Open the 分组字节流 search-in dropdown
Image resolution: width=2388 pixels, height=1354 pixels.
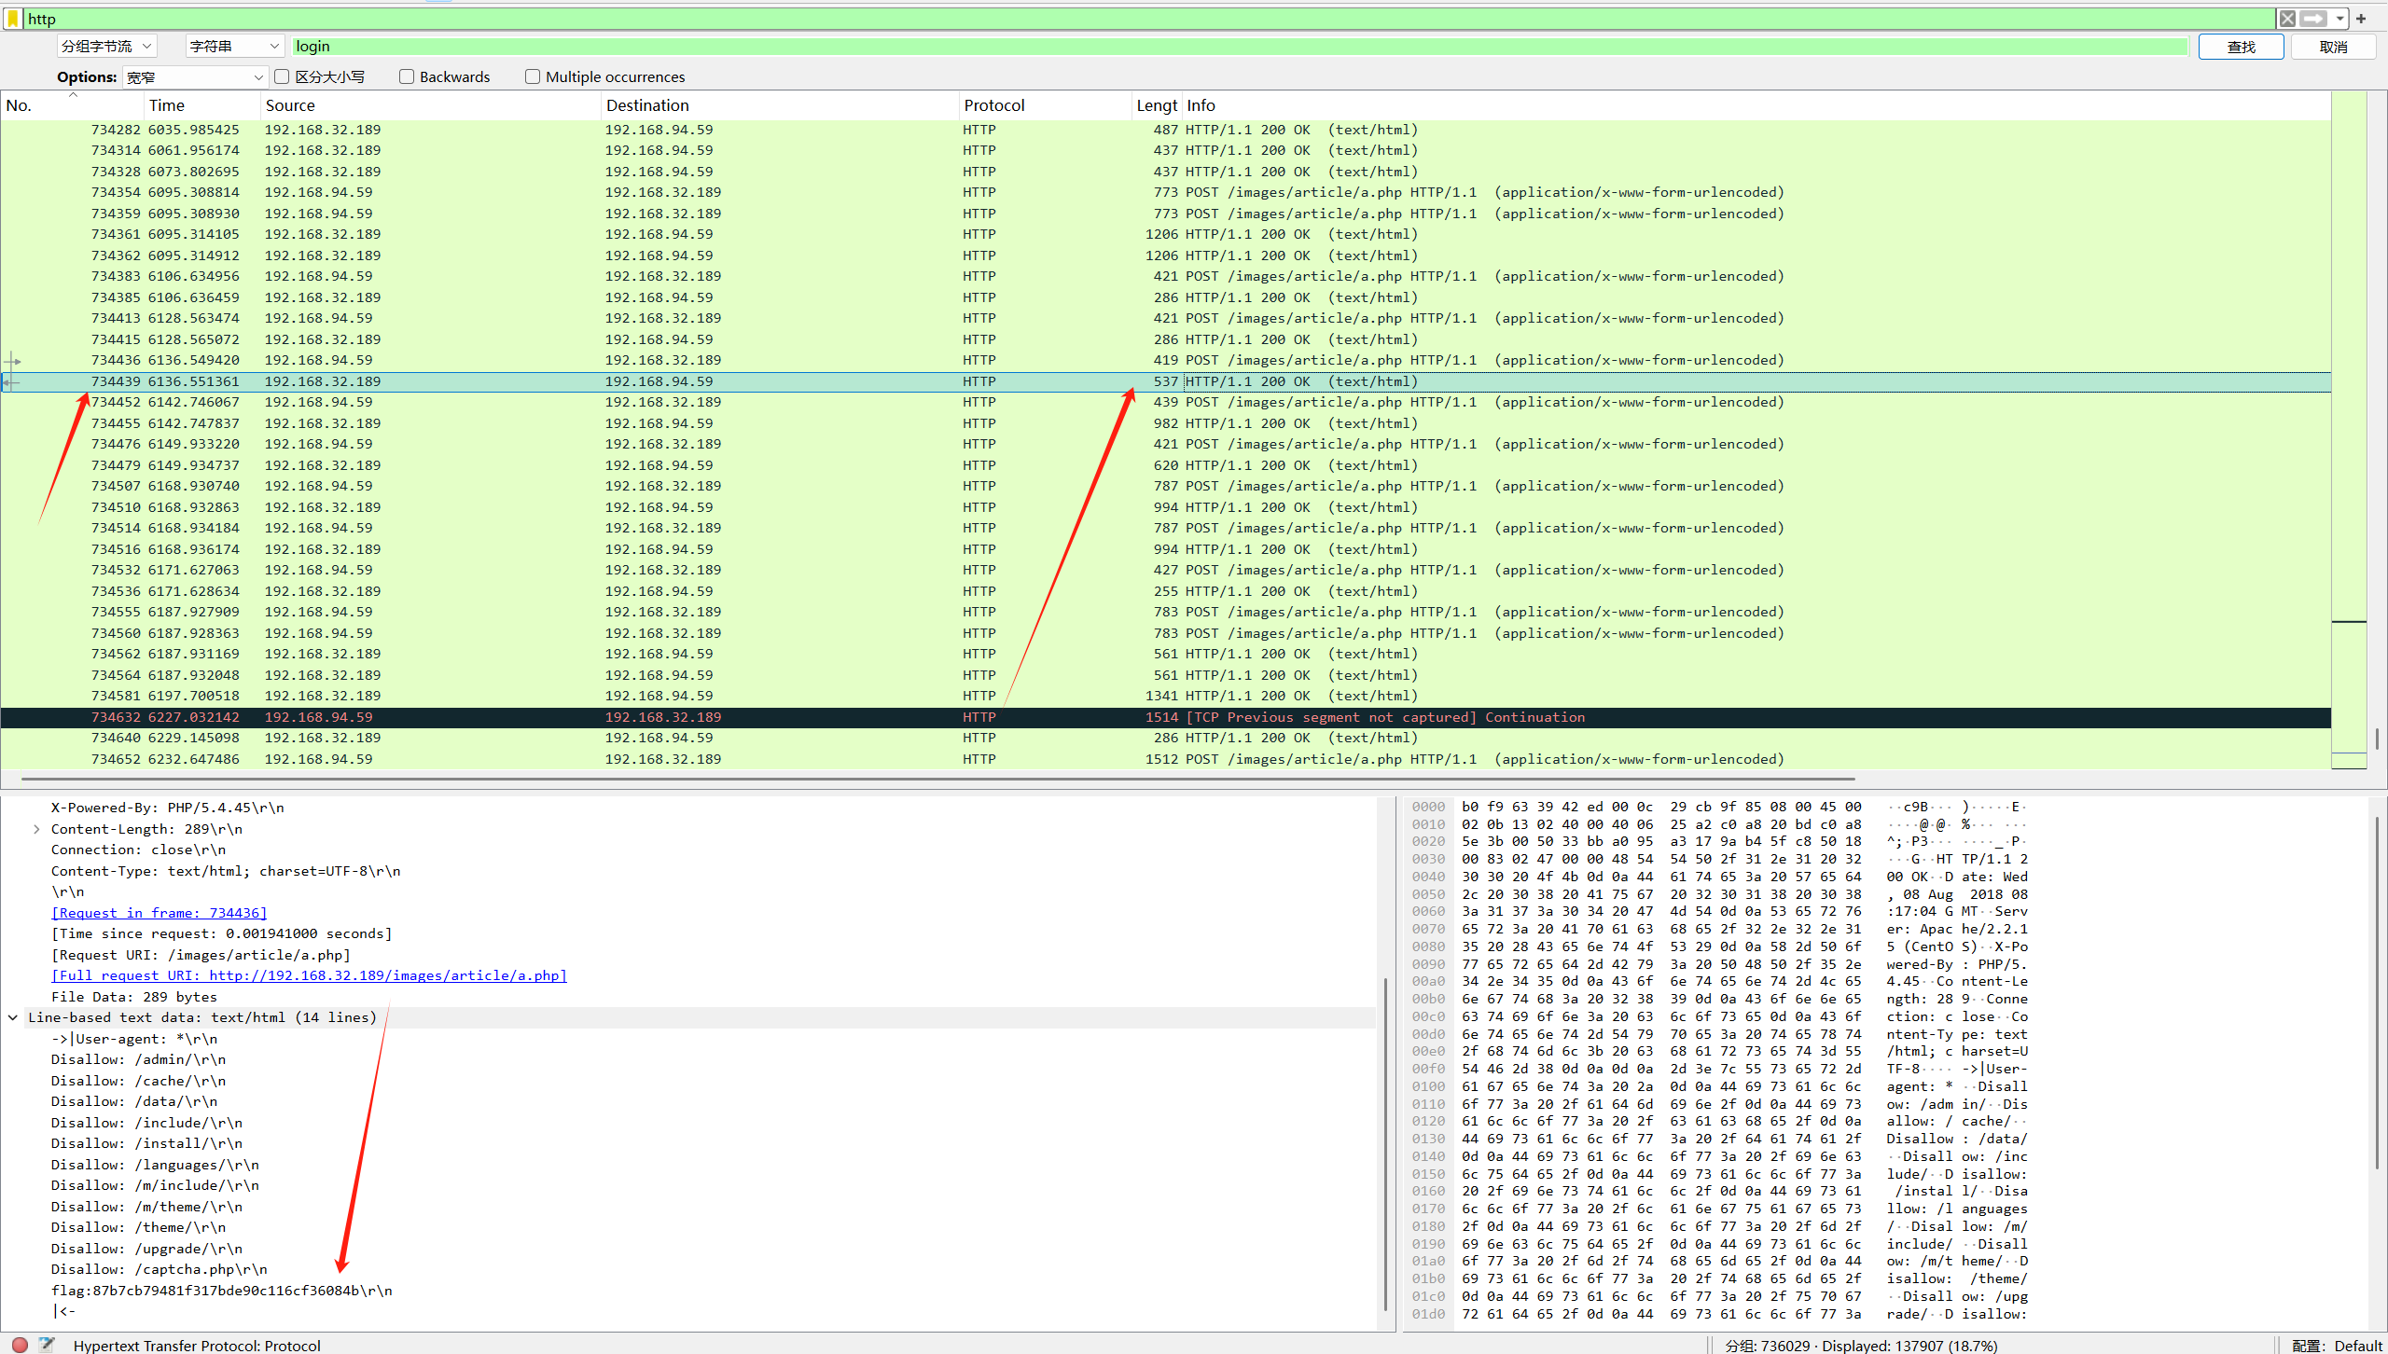point(105,46)
